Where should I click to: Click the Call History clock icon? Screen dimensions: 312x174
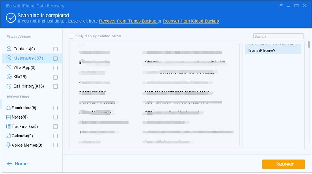(9, 86)
